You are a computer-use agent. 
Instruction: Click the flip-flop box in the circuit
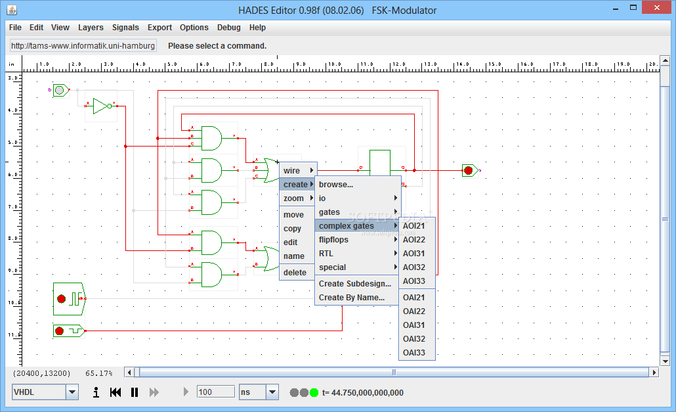(380, 163)
